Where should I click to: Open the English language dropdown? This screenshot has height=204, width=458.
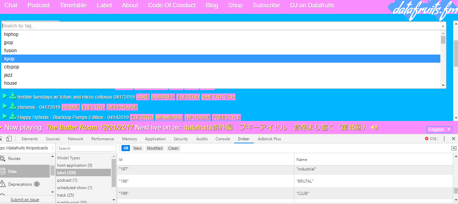(x=439, y=129)
